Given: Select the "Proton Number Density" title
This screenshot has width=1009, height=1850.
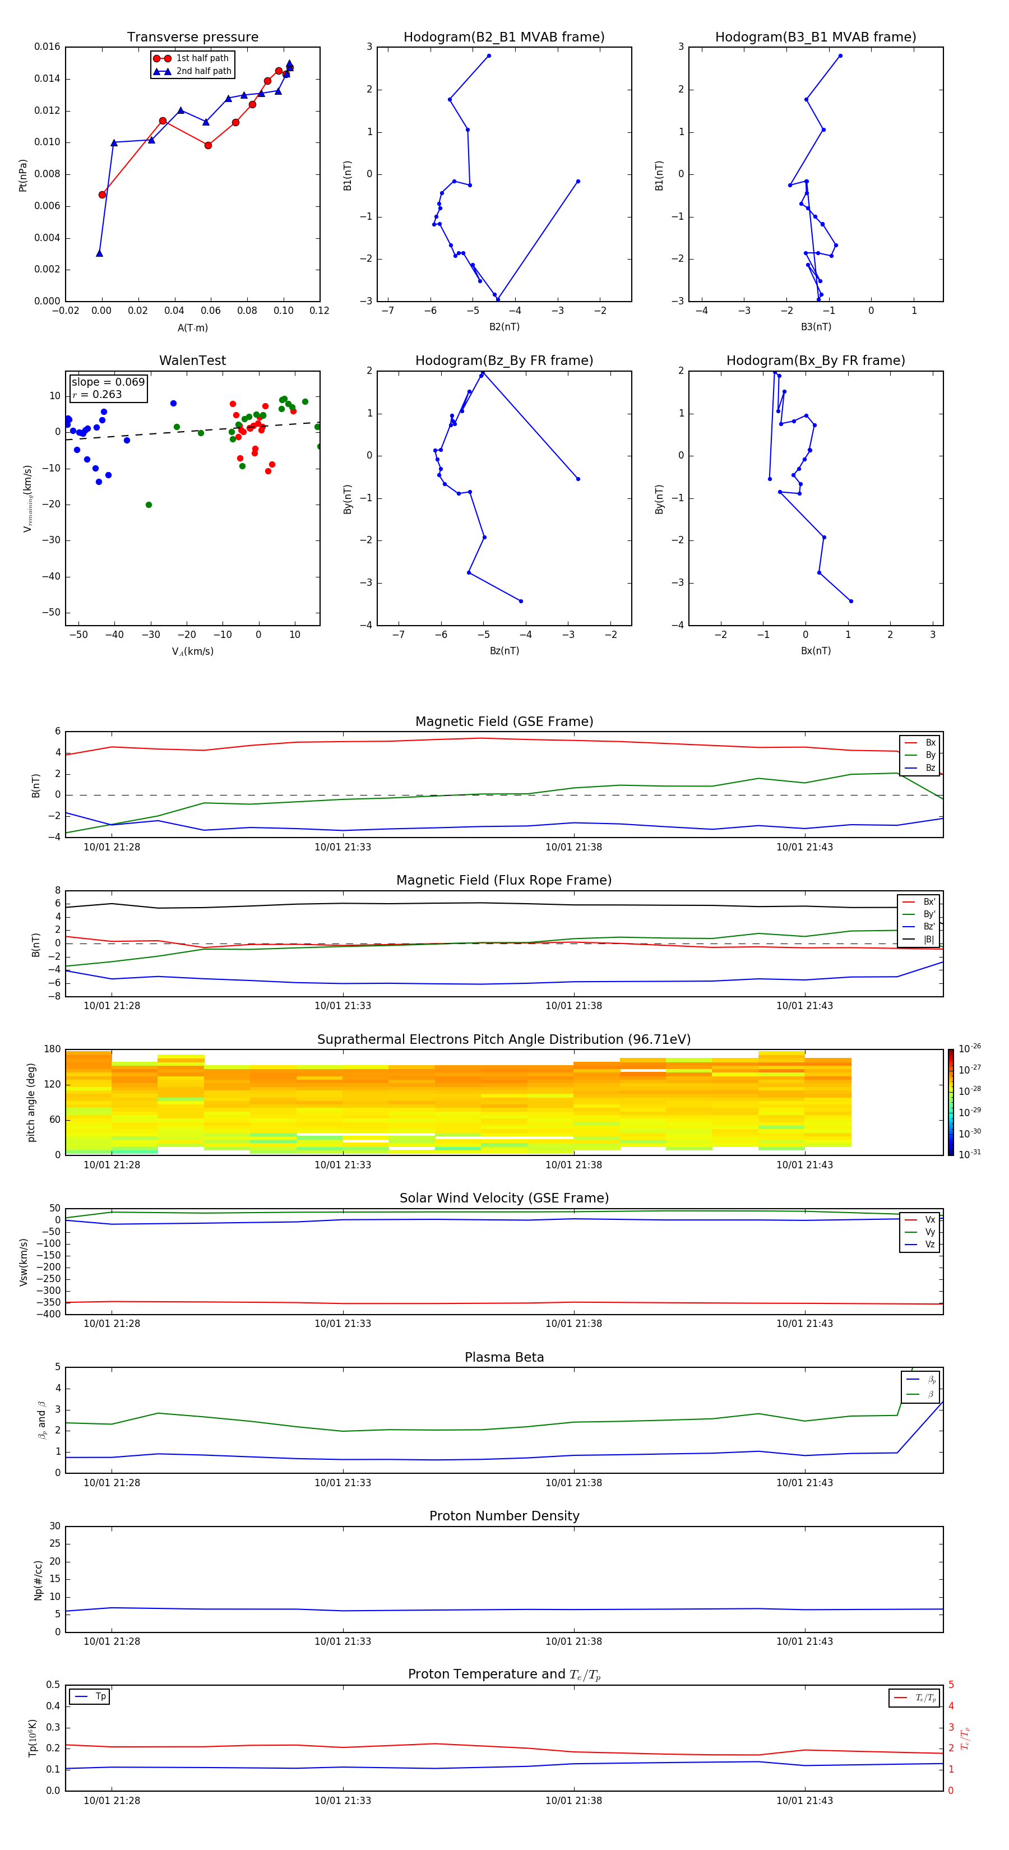Looking at the screenshot, I should tap(504, 1516).
